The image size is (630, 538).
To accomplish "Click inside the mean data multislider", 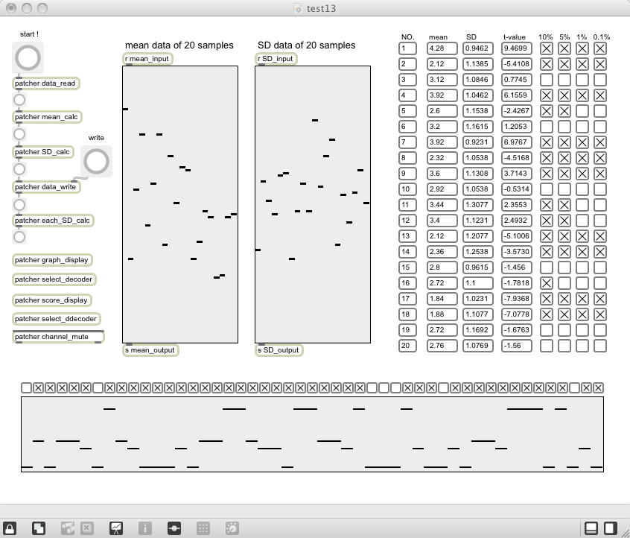I will click(180, 204).
